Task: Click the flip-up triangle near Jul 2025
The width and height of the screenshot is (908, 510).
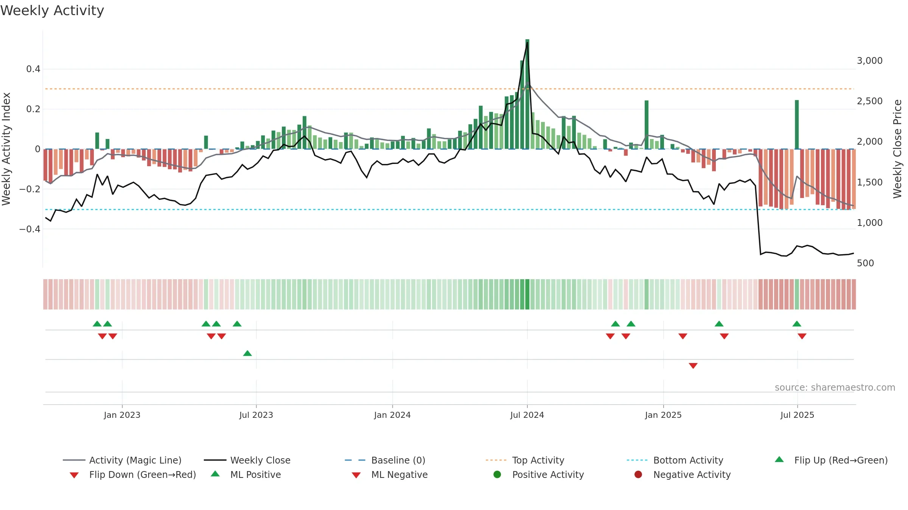Action: 797,324
